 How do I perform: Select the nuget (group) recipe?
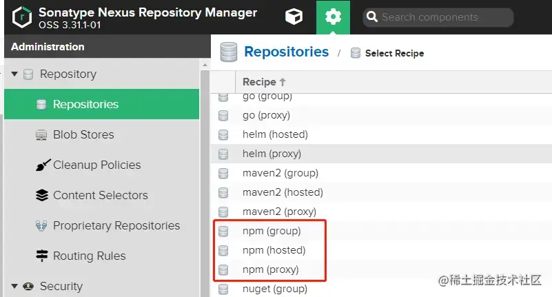click(x=382, y=289)
